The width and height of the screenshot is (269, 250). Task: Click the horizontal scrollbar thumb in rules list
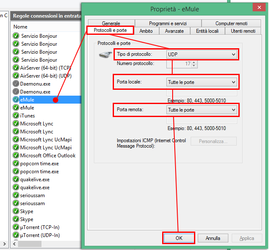30,244
